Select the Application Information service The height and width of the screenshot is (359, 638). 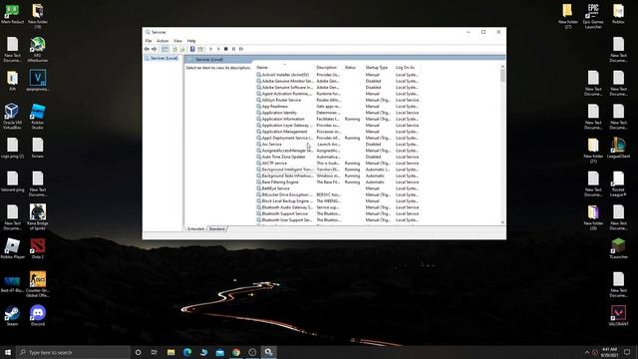click(338, 119)
